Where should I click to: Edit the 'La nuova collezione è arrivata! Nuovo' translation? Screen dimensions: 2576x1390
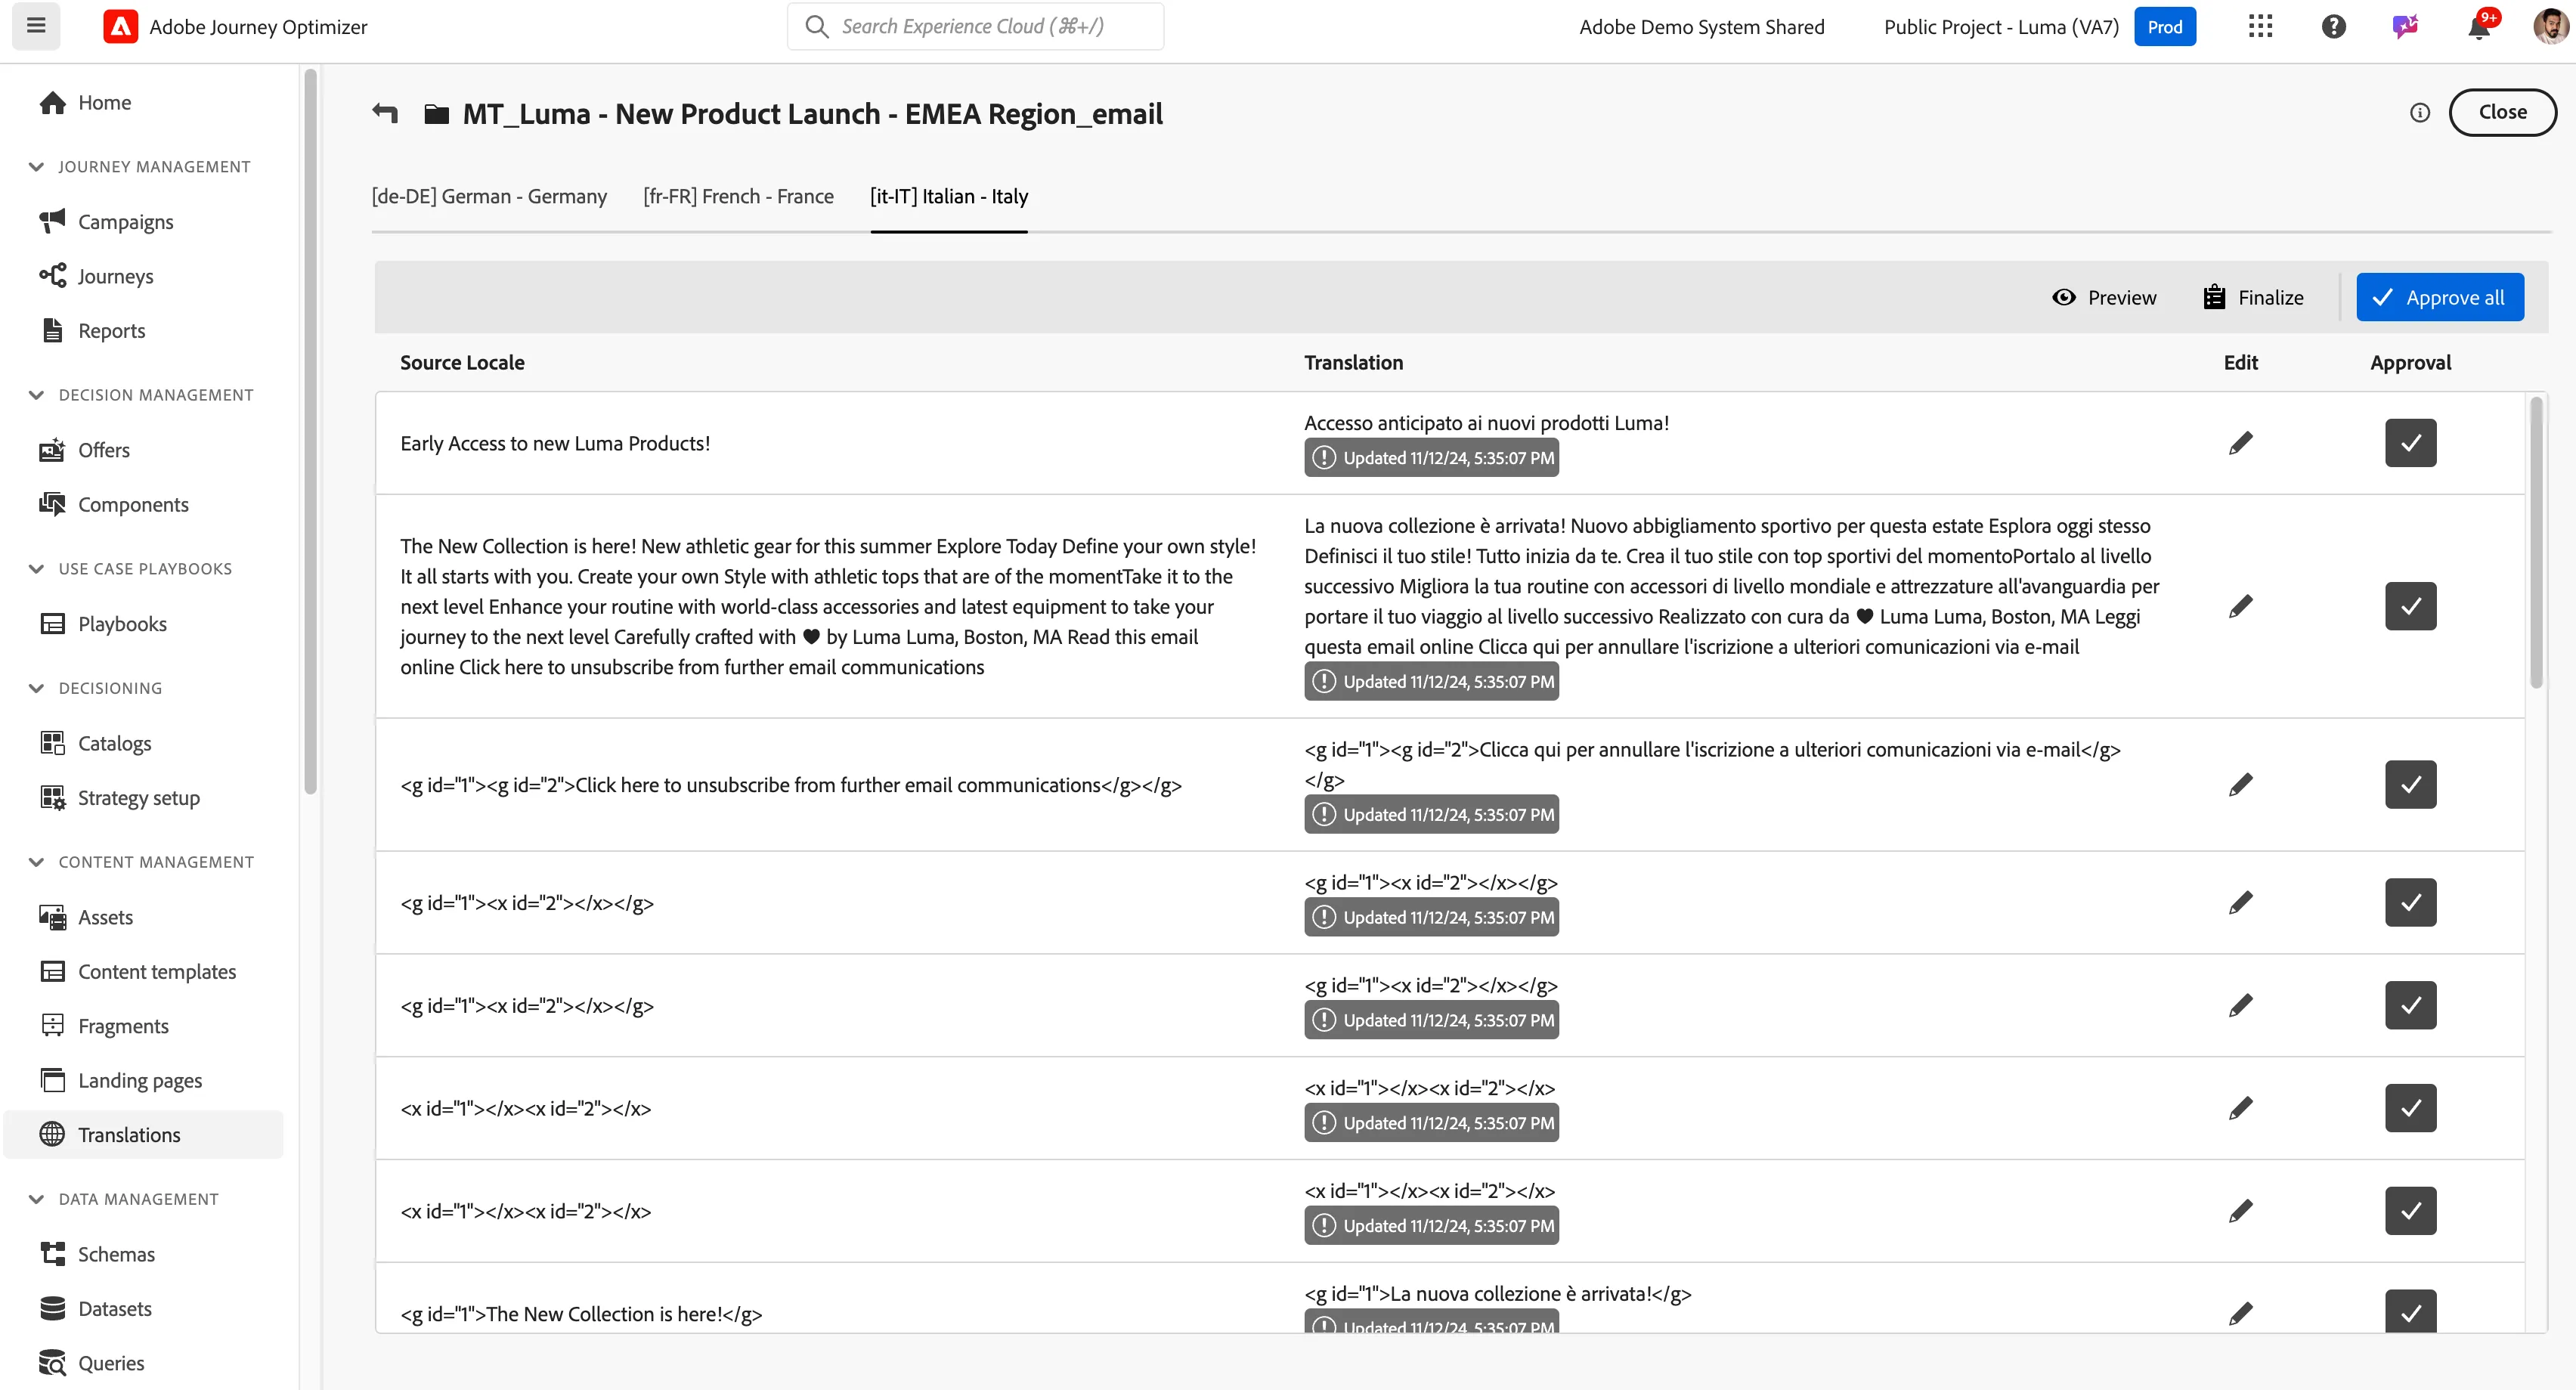(x=2241, y=606)
